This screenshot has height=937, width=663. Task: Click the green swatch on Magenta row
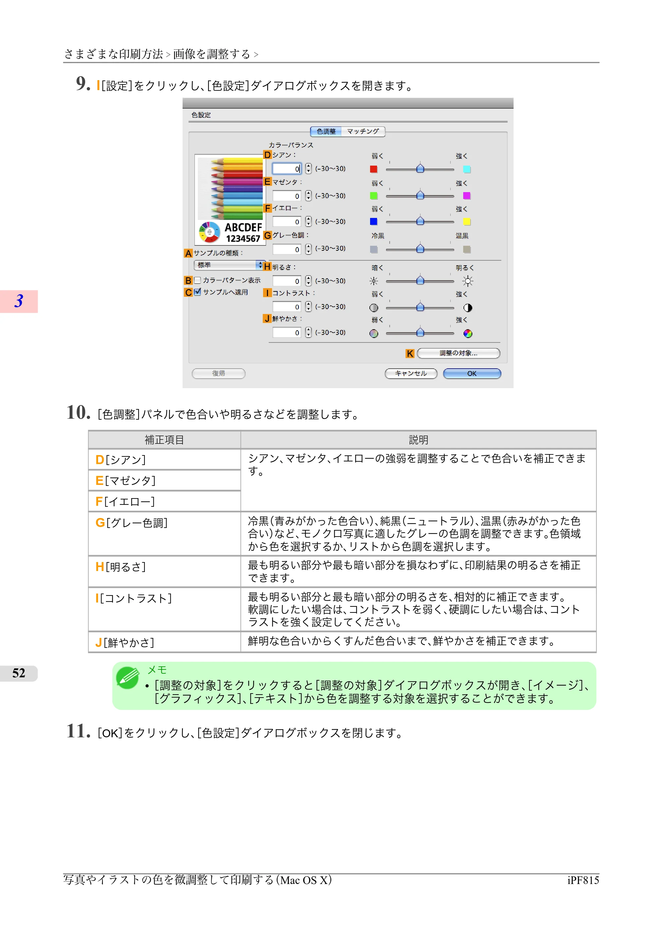pyautogui.click(x=373, y=196)
